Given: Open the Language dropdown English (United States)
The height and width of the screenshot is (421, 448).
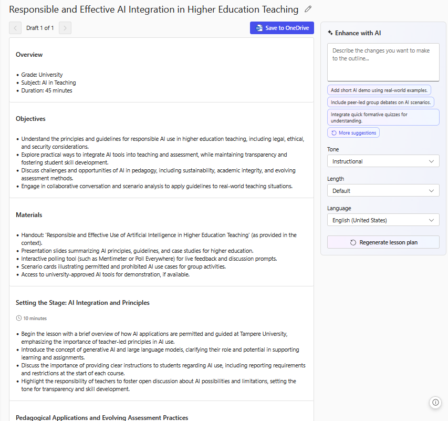Looking at the screenshot, I should click(383, 220).
